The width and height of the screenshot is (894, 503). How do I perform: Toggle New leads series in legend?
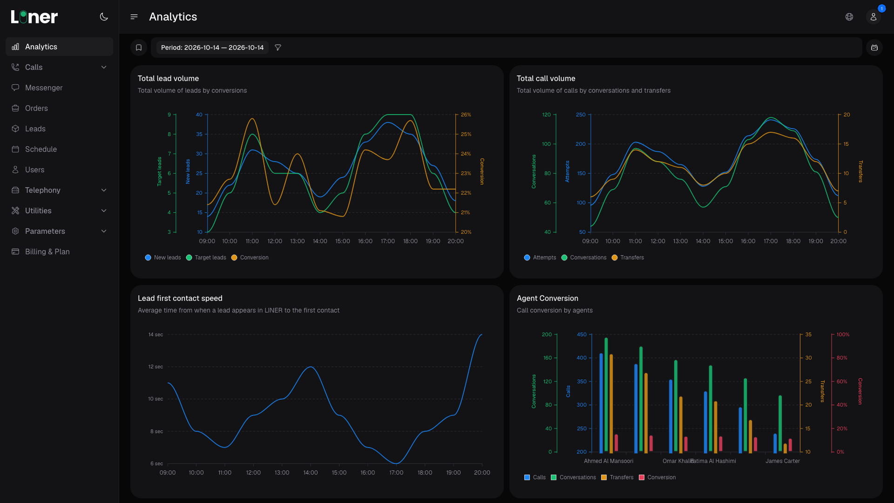click(163, 258)
